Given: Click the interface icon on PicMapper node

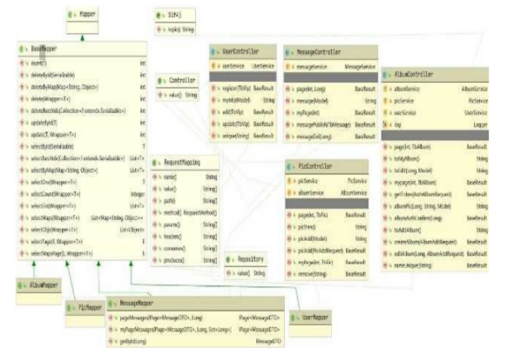Looking at the screenshot, I should click(69, 308).
